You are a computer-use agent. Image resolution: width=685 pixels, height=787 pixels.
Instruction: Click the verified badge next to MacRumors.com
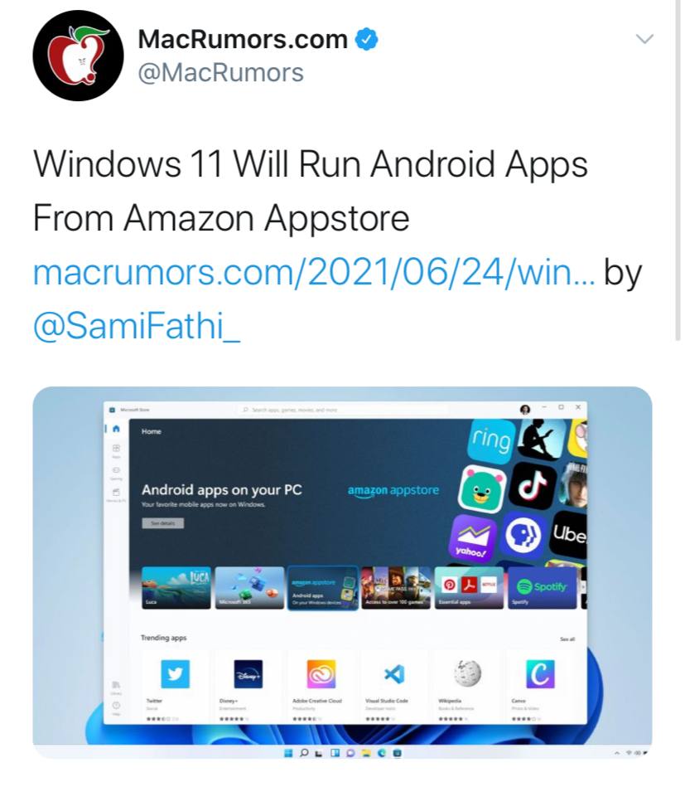[x=367, y=40]
